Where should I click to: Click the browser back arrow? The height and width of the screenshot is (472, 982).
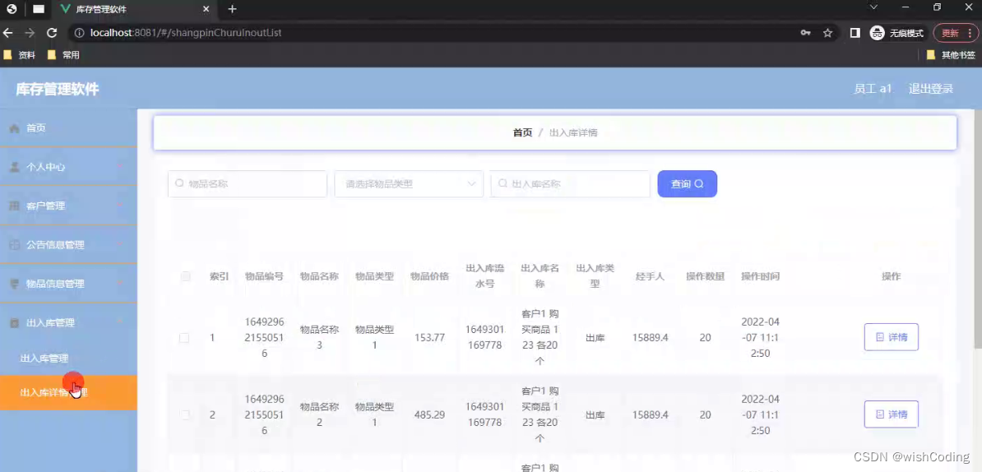8,33
